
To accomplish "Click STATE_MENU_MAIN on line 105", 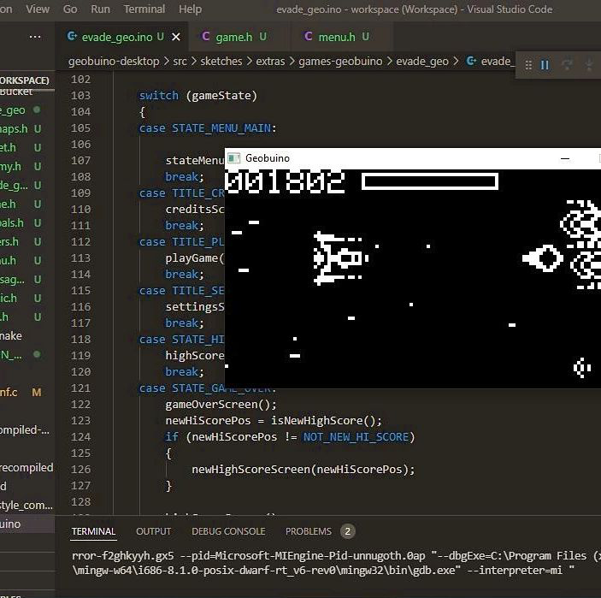I will click(221, 128).
